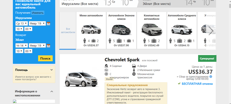Select the Автомобили Эконом класса category

121,30
